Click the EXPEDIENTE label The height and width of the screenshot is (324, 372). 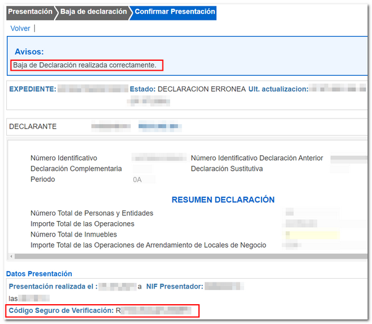coord(32,89)
